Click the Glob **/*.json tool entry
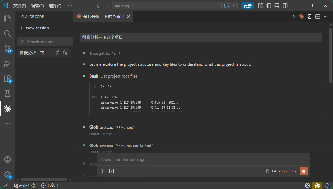Screen dimensions: 333x189 112,127
